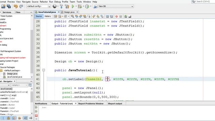Click Stop Macro Recording icon
215x121 pixels.
[x=121, y=16]
